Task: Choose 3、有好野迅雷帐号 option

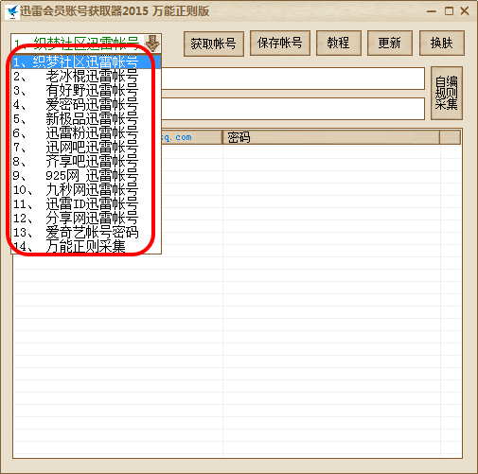Action: (x=86, y=90)
